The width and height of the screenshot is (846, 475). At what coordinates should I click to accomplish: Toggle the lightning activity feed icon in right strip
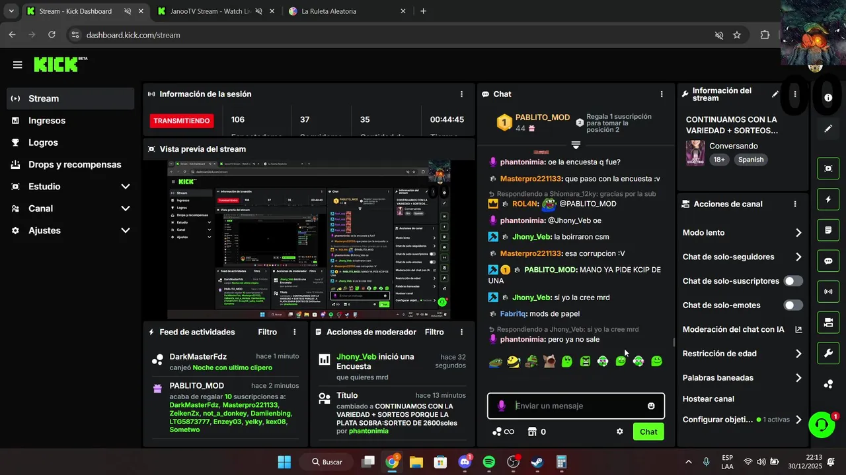pos(828,199)
